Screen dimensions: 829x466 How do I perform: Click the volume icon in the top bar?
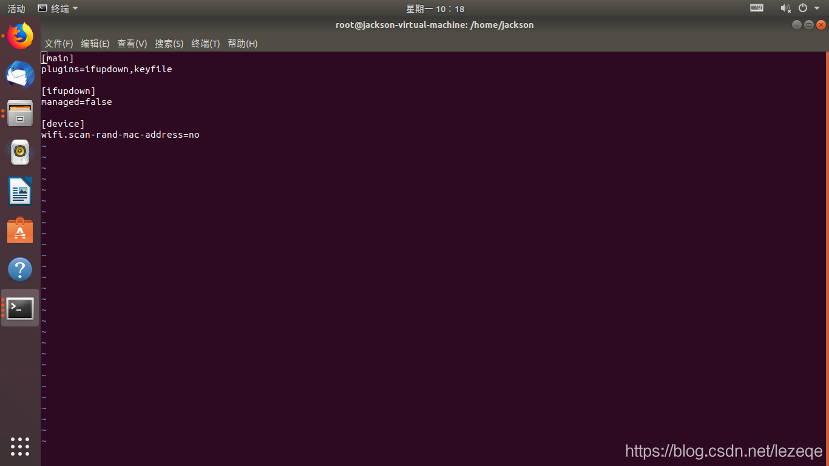785,8
